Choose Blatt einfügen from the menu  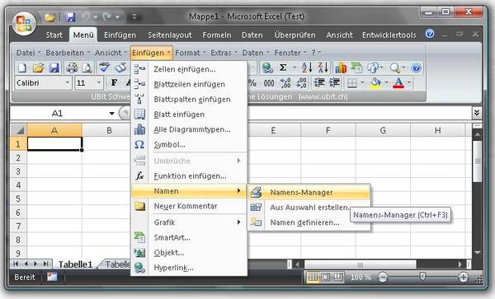click(189, 114)
